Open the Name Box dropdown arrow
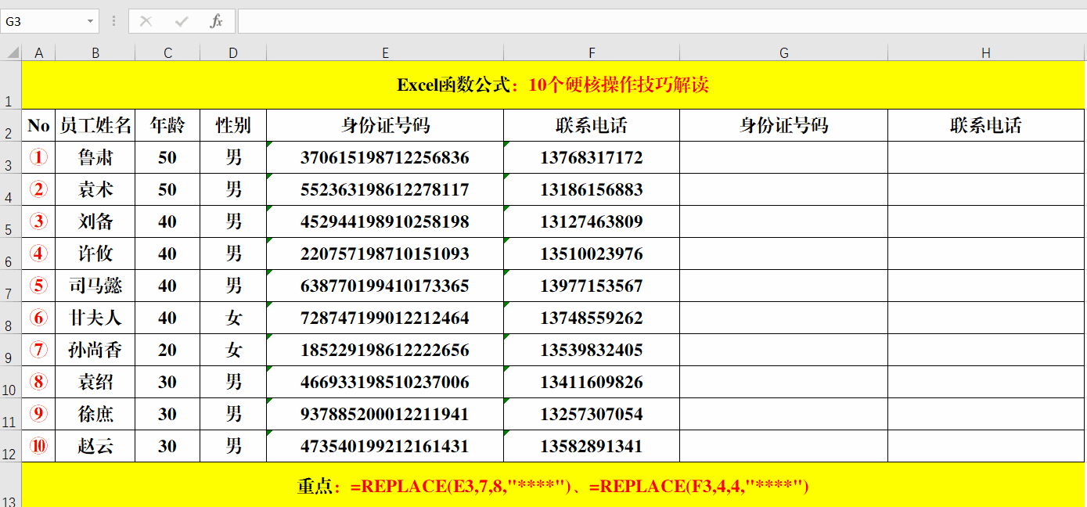This screenshot has width=1087, height=507. tap(90, 21)
